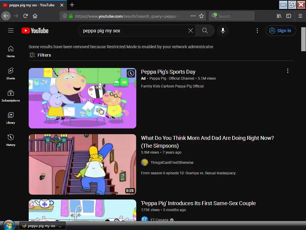306x230 pixels.
Task: Open Library in the sidebar
Action: tap(11, 118)
